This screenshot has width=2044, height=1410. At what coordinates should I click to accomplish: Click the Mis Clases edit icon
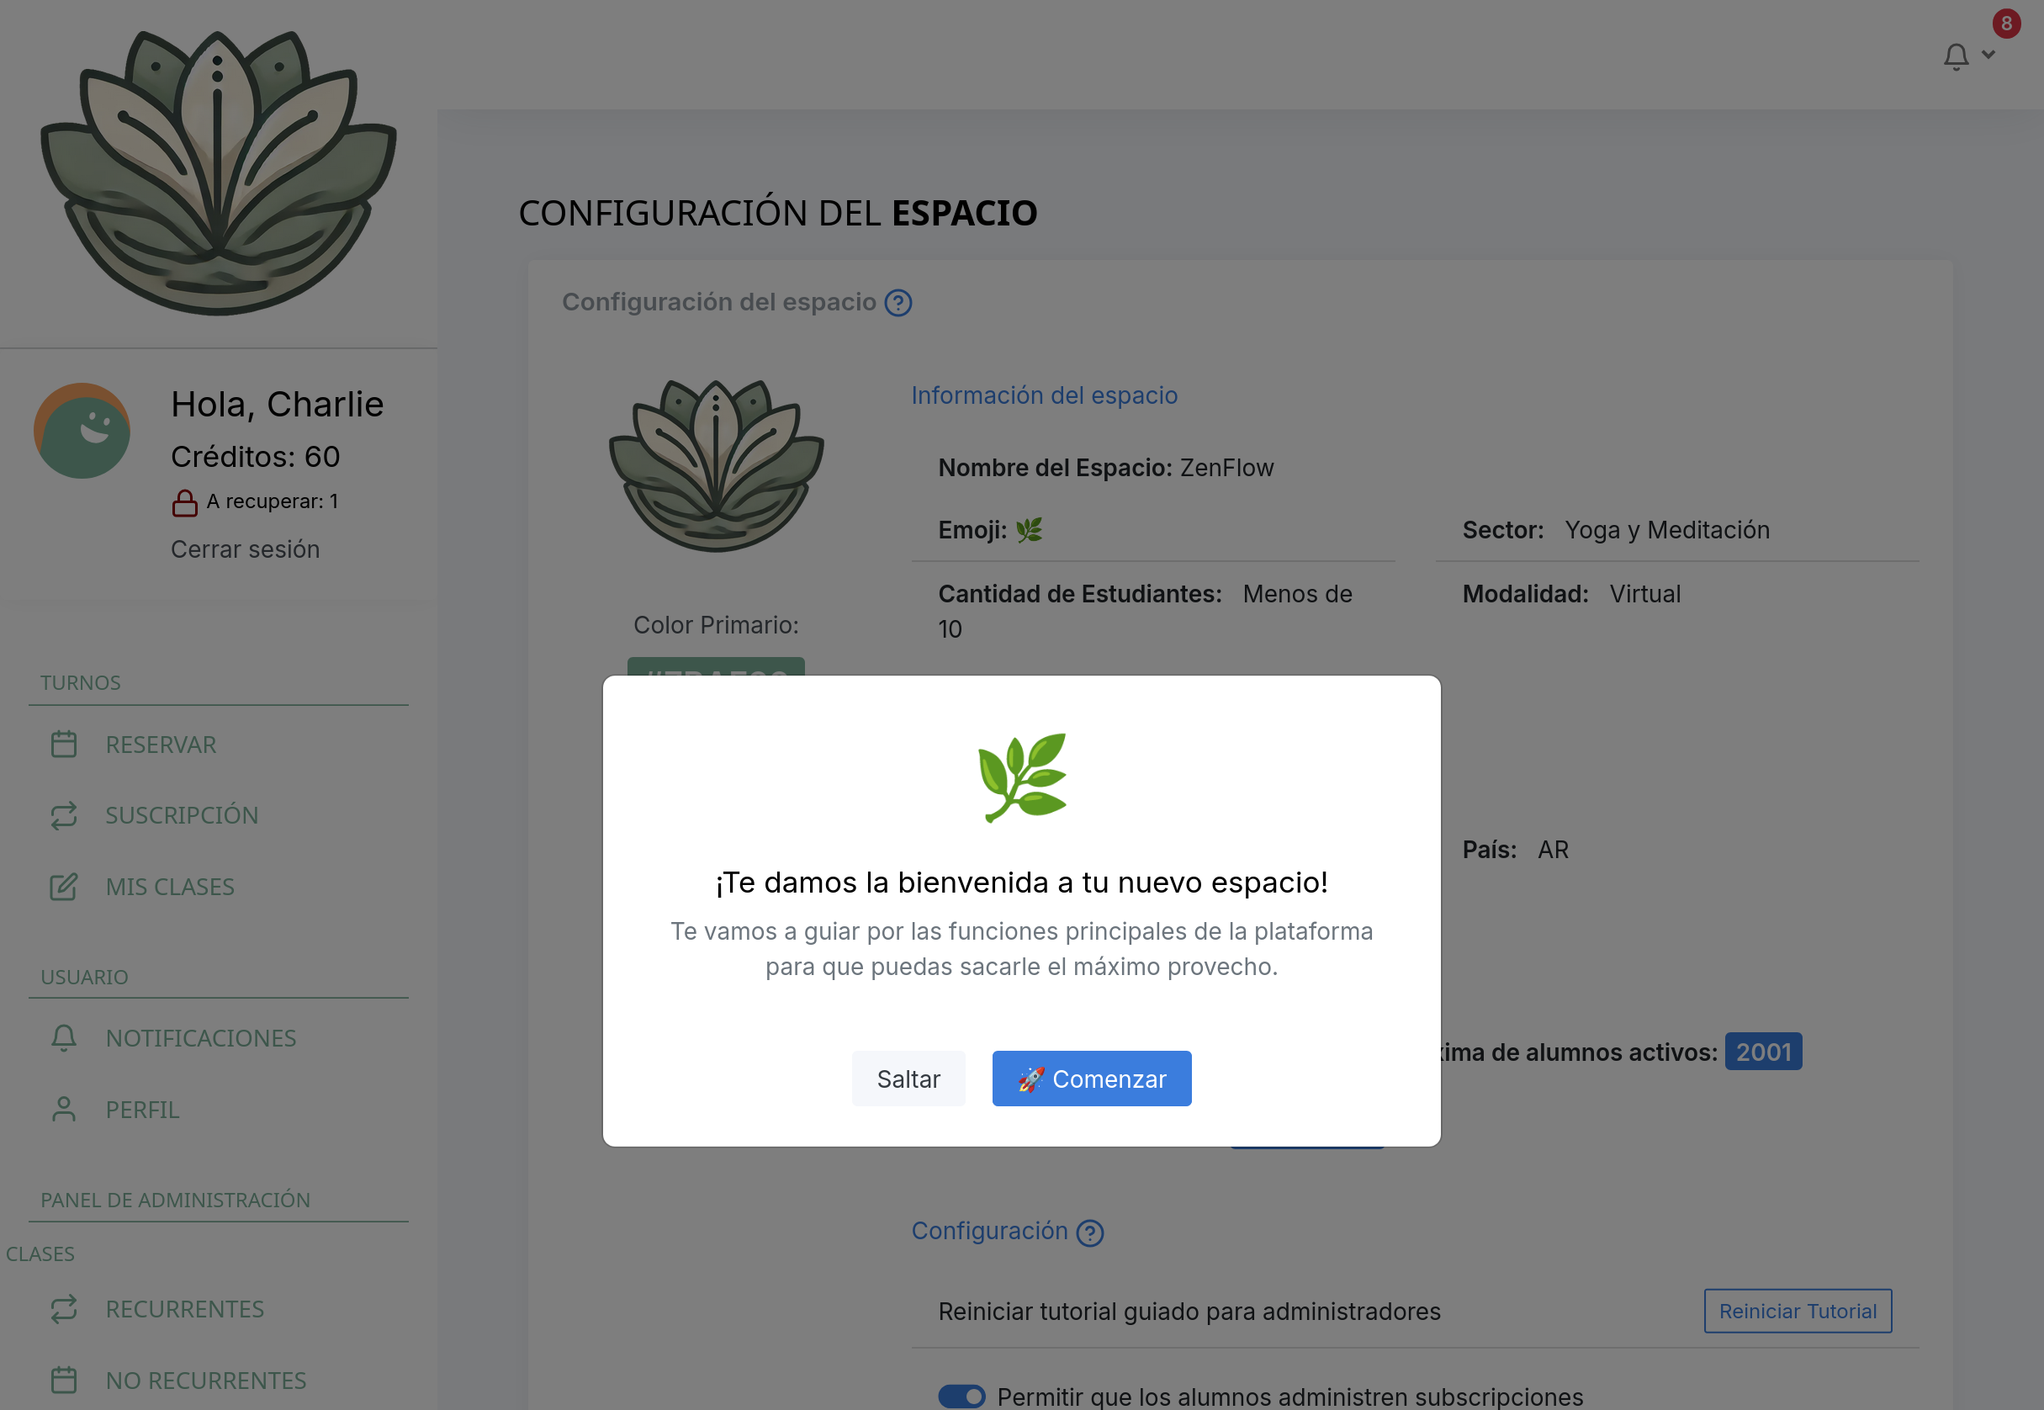coord(63,887)
